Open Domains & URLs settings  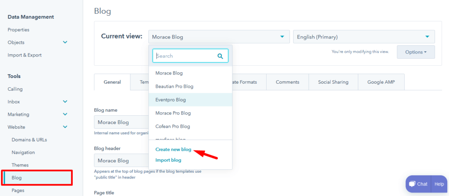[x=29, y=140]
